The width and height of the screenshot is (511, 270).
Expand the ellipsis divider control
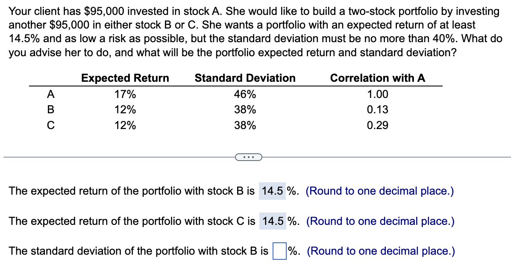[x=248, y=158]
